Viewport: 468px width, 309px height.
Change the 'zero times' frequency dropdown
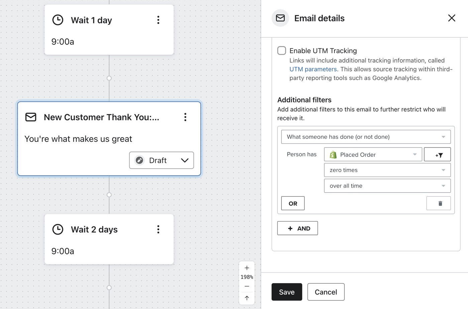387,170
